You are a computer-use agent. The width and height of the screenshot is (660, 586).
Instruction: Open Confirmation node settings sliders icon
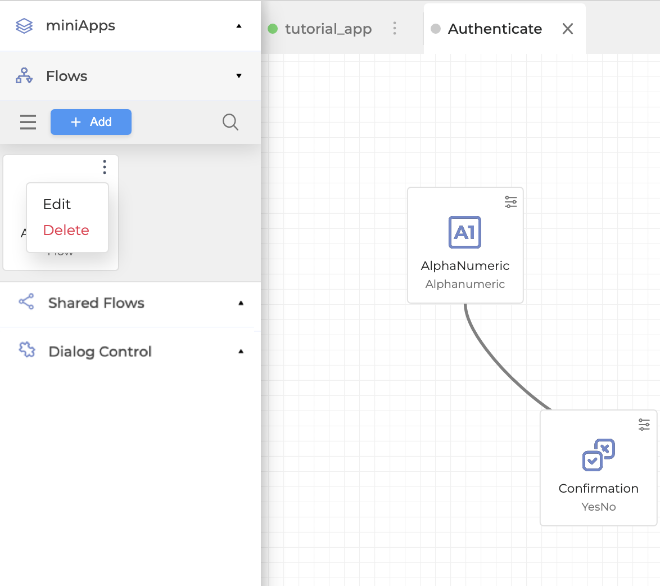644,425
